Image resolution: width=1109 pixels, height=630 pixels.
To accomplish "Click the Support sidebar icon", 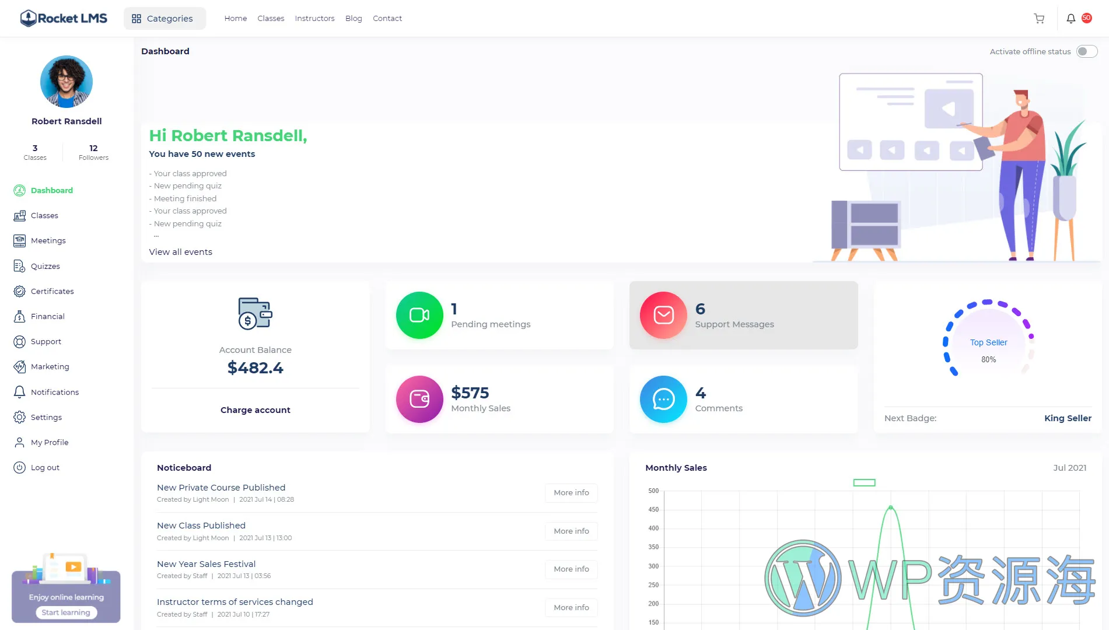I will (x=19, y=341).
